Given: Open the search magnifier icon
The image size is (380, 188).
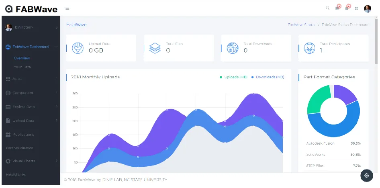Looking at the screenshot, I should pos(327,8).
